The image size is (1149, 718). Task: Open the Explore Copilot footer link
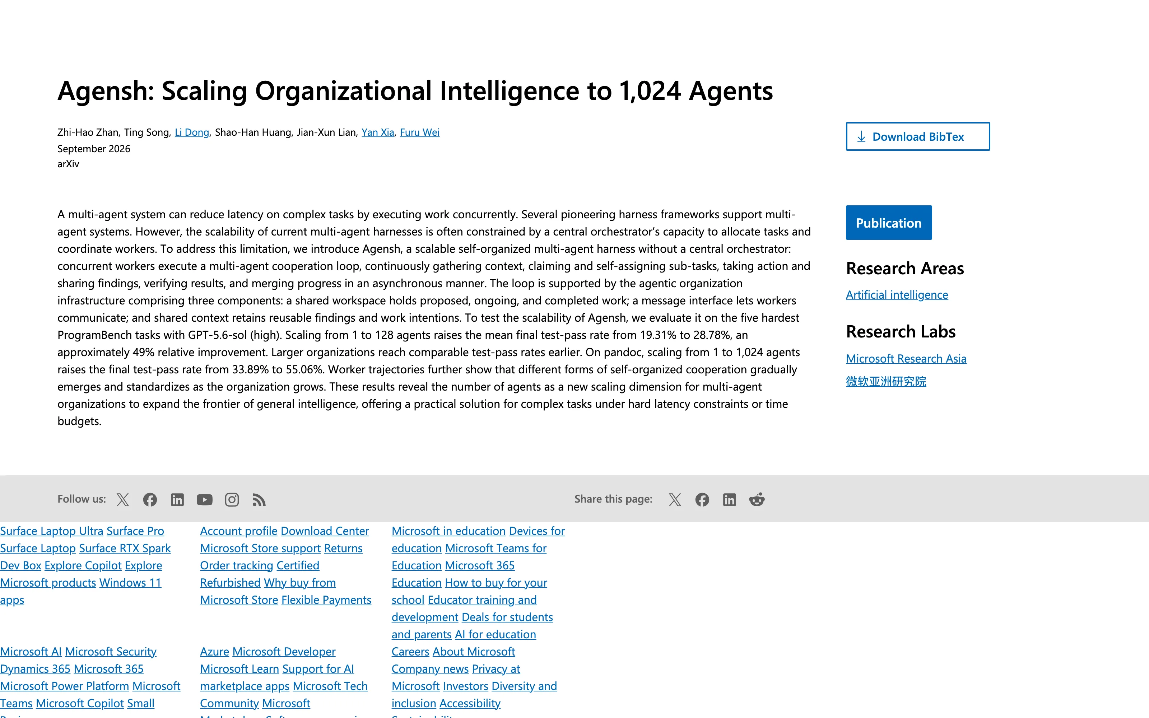pyautogui.click(x=83, y=565)
